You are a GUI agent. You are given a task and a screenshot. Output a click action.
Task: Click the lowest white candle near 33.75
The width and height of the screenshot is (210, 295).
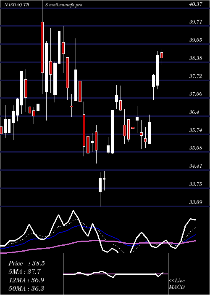[100, 185]
